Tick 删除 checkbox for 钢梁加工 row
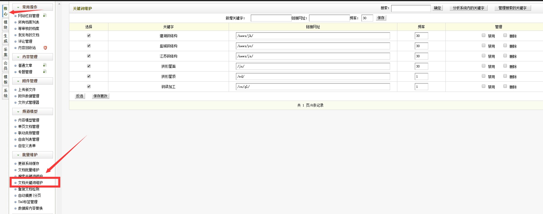This screenshot has height=214, width=543. 505,86
